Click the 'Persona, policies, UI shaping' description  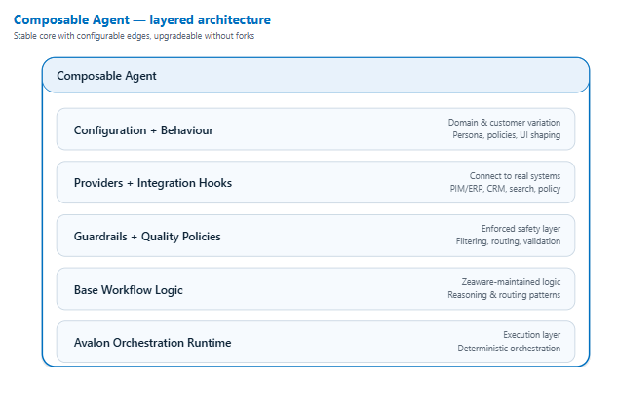pyautogui.click(x=506, y=135)
